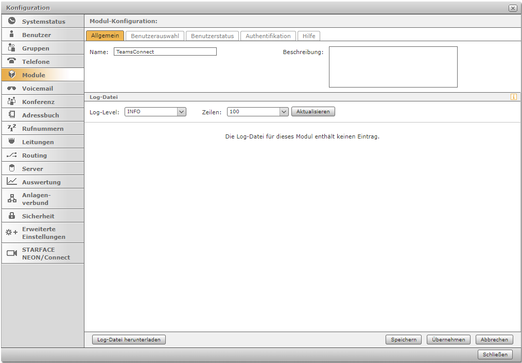This screenshot has width=522, height=363.
Task: Select the Sicherheit padlock icon
Action: pos(12,216)
